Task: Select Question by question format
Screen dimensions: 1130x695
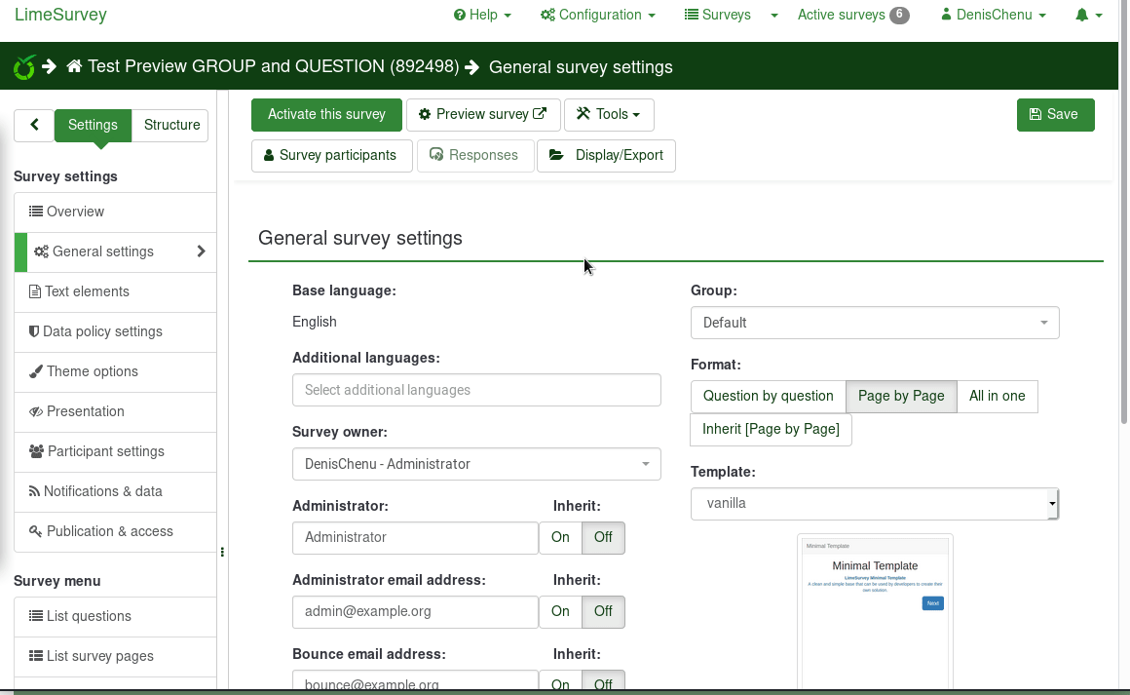Action: point(768,396)
